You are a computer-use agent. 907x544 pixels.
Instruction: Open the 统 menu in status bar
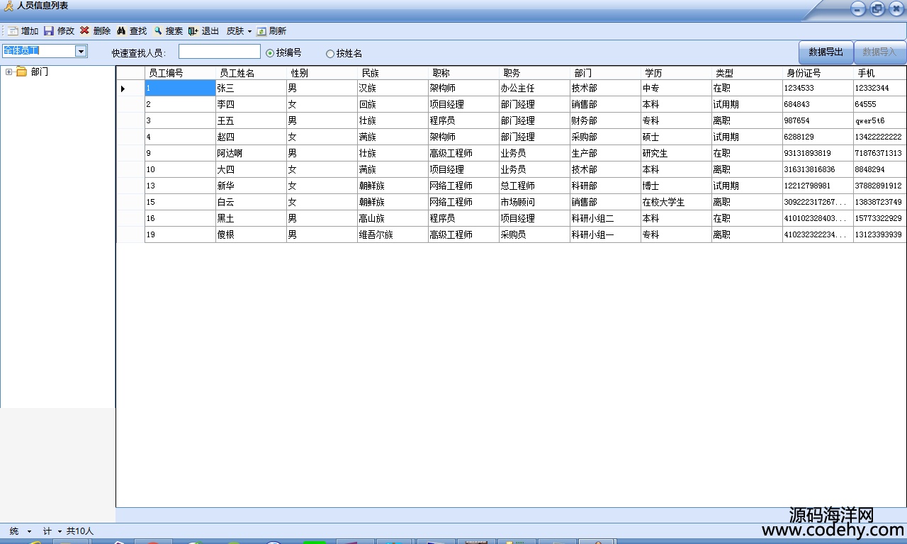point(20,531)
